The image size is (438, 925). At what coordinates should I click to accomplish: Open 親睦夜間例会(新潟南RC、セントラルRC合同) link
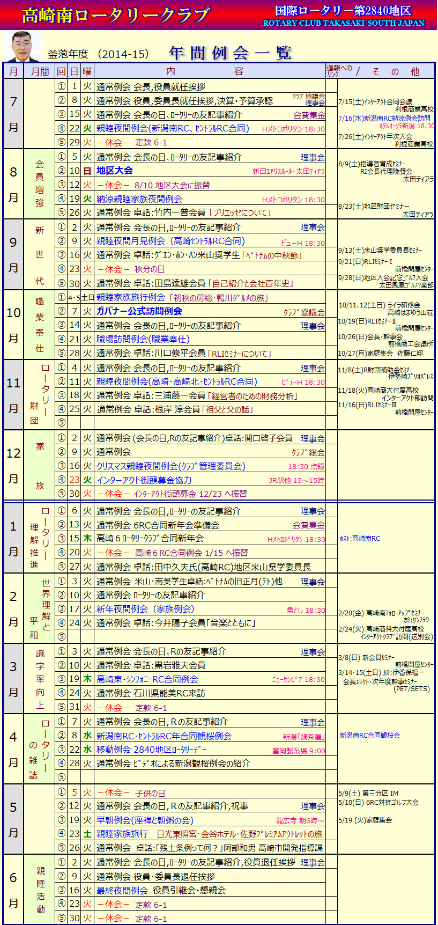click(173, 128)
